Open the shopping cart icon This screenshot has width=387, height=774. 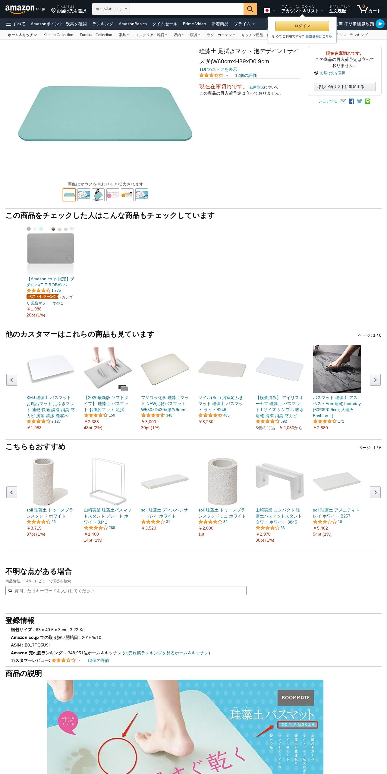click(369, 9)
